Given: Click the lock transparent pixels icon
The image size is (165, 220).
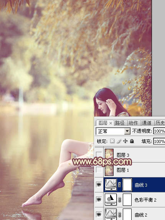Looking at the screenshot, I should [112, 141].
